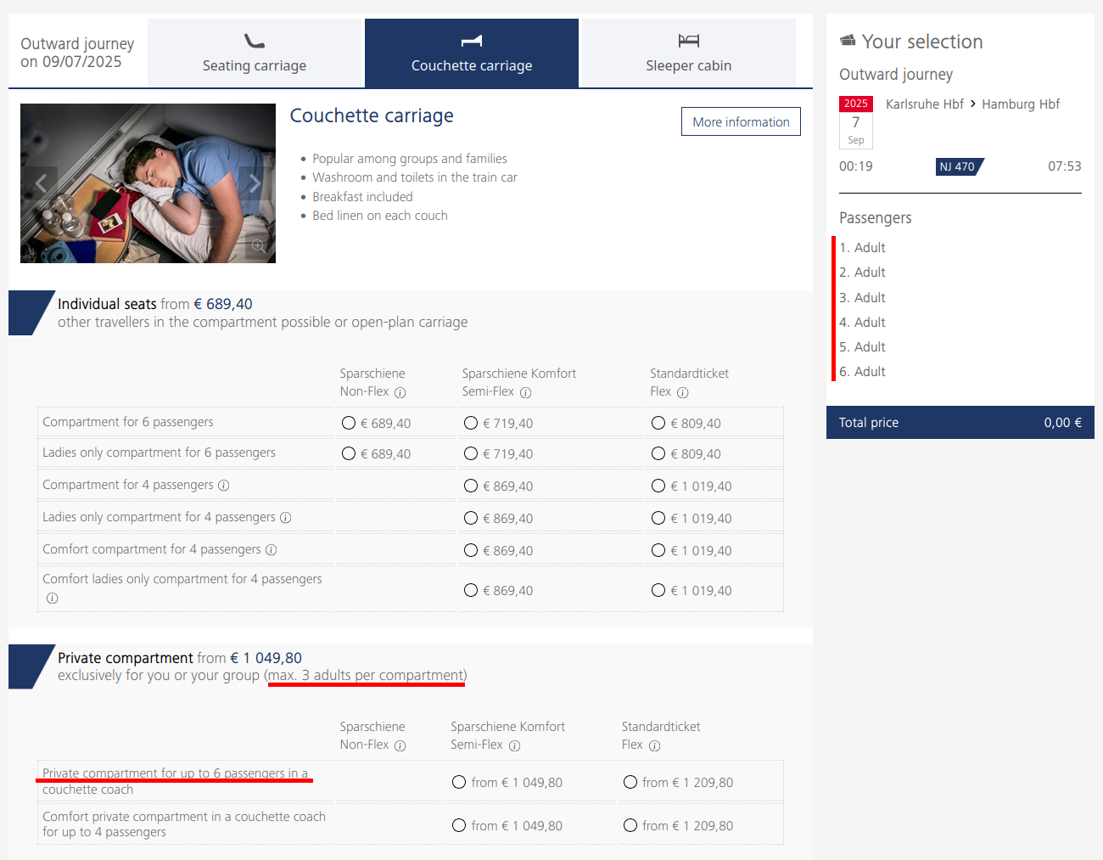
Task: Show info for Compartment for 4 passengers
Action: pyautogui.click(x=224, y=486)
